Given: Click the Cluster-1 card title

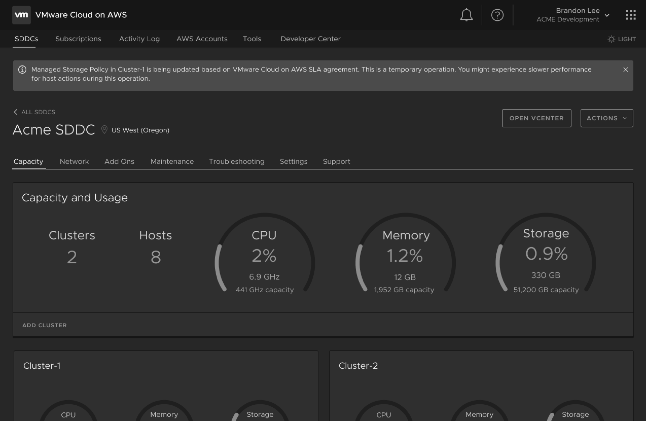Looking at the screenshot, I should point(42,366).
